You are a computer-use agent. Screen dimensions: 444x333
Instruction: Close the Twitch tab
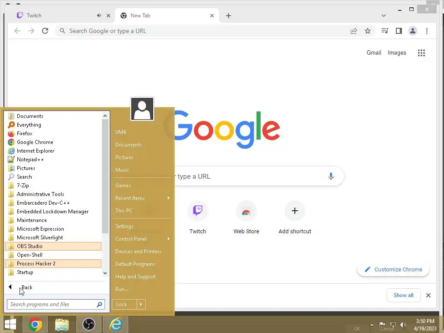point(108,16)
